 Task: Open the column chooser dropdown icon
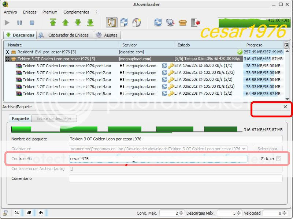click(x=286, y=45)
